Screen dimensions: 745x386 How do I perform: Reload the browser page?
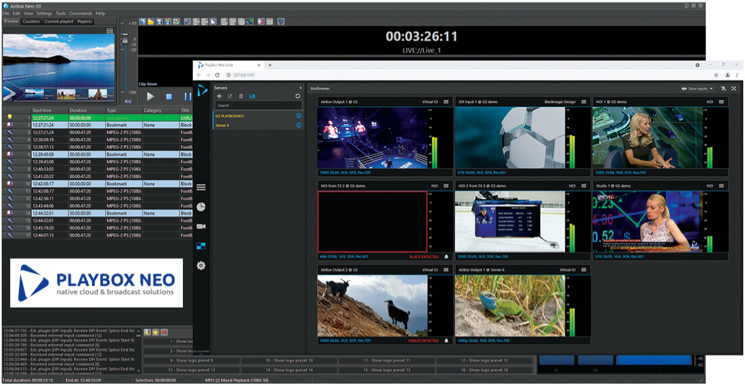point(217,75)
